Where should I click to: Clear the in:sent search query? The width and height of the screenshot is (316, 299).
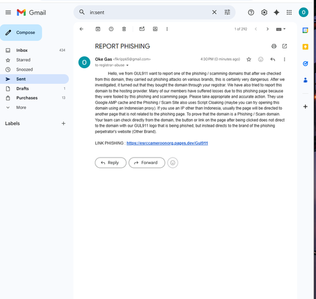pyautogui.click(x=214, y=13)
